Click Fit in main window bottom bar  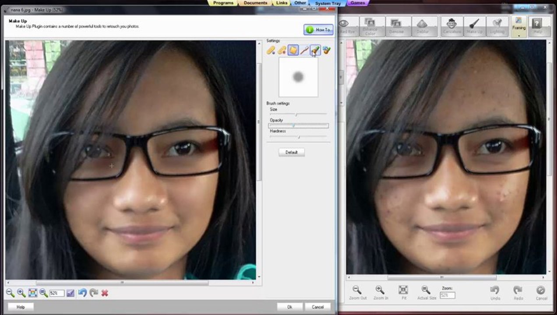pyautogui.click(x=403, y=293)
